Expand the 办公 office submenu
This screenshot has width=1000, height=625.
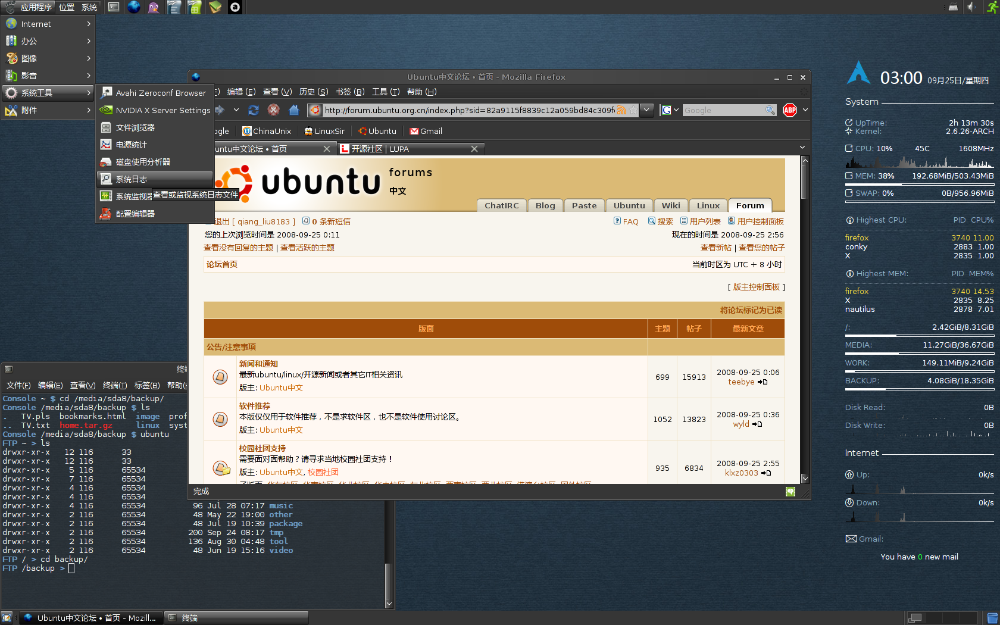[x=48, y=41]
